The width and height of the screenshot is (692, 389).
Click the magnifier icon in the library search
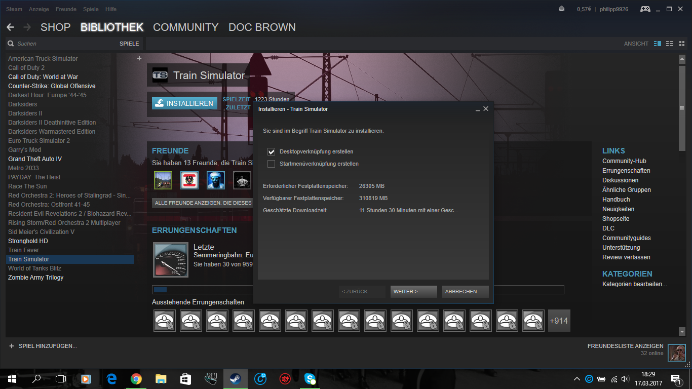[x=11, y=44]
